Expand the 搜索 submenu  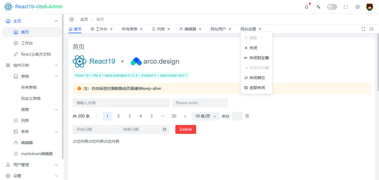32,109
